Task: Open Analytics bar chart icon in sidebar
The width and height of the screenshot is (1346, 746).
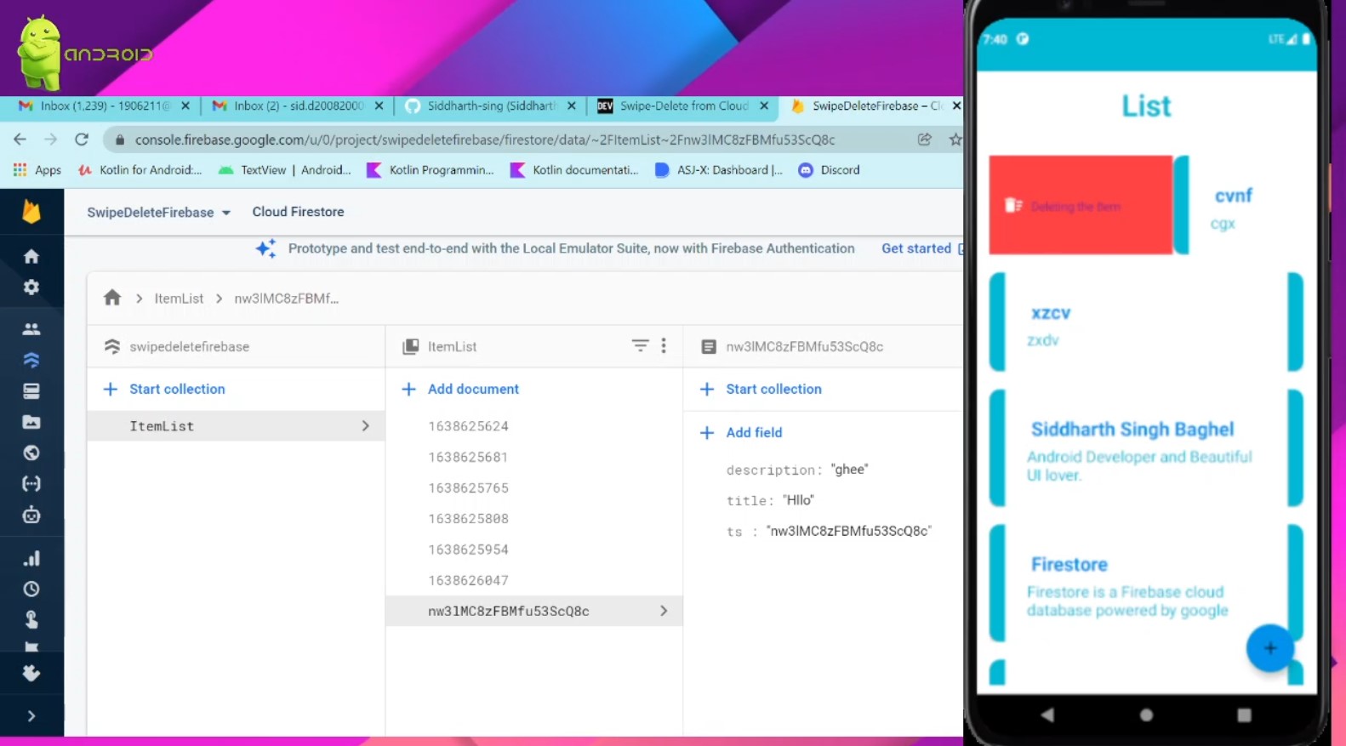Action: click(x=31, y=558)
